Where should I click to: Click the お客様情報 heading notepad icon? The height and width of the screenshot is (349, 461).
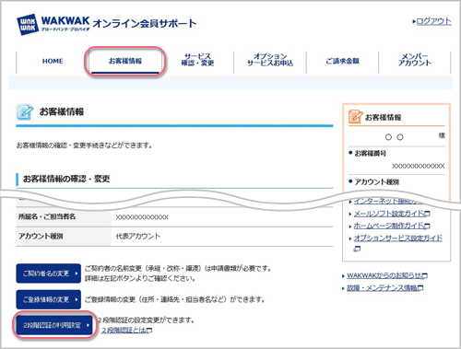coord(25,112)
